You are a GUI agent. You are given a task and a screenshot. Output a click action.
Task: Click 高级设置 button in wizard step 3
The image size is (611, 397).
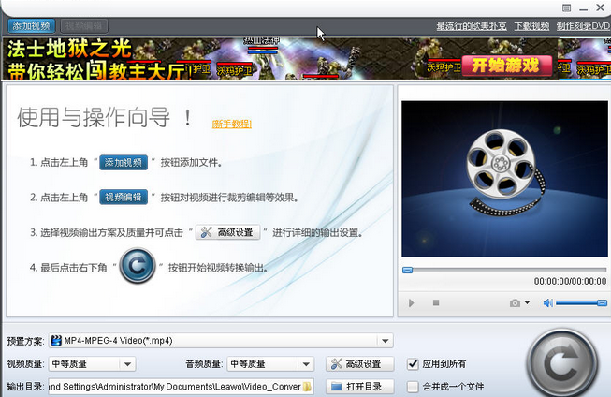pyautogui.click(x=228, y=232)
